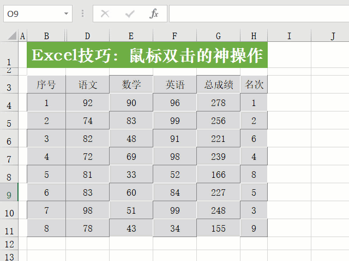Image resolution: width=349 pixels, height=261 pixels.
Task: Select the cell with total 221
Action: tap(218, 138)
